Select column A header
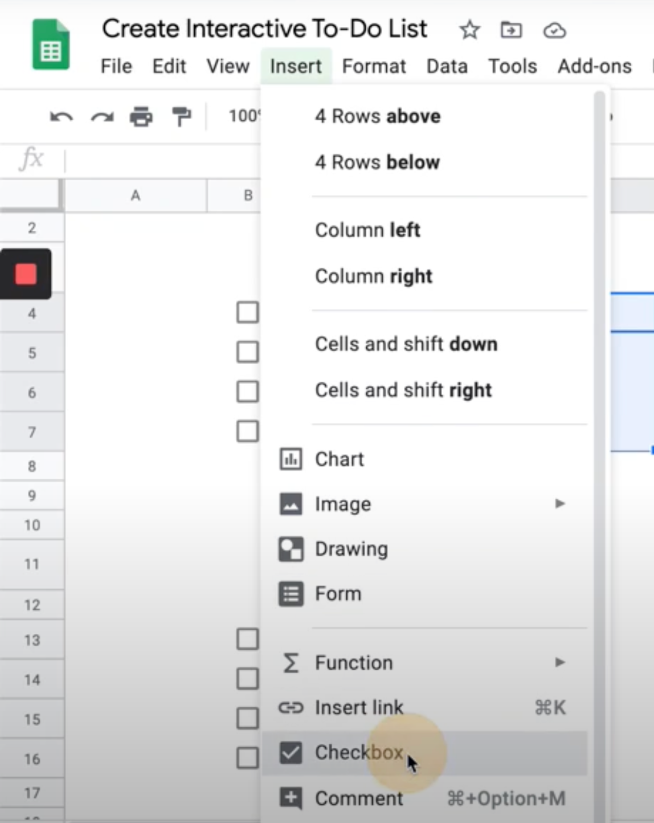654x823 pixels. [x=136, y=195]
